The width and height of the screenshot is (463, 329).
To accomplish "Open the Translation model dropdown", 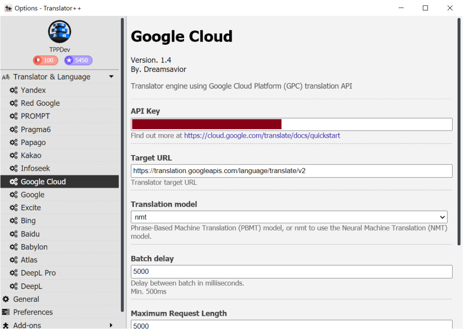I will [x=289, y=217].
